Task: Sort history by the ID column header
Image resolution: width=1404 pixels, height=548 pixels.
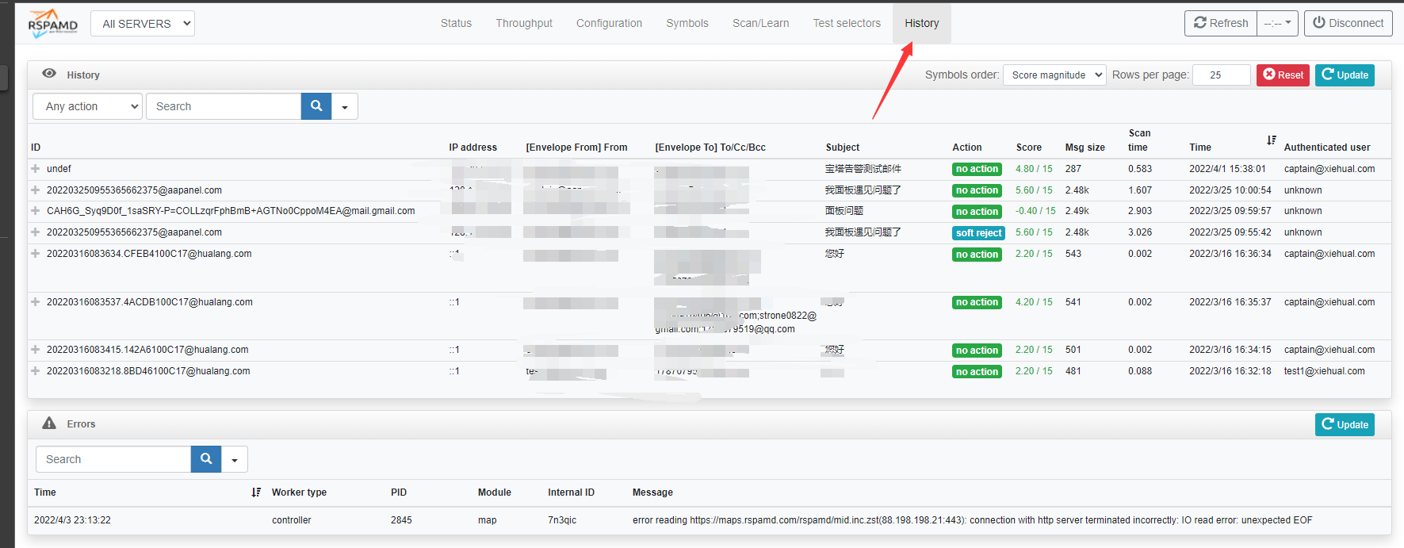Action: pos(36,148)
